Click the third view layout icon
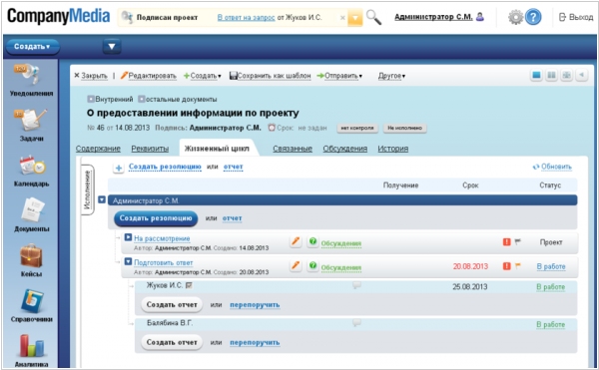 [x=566, y=75]
